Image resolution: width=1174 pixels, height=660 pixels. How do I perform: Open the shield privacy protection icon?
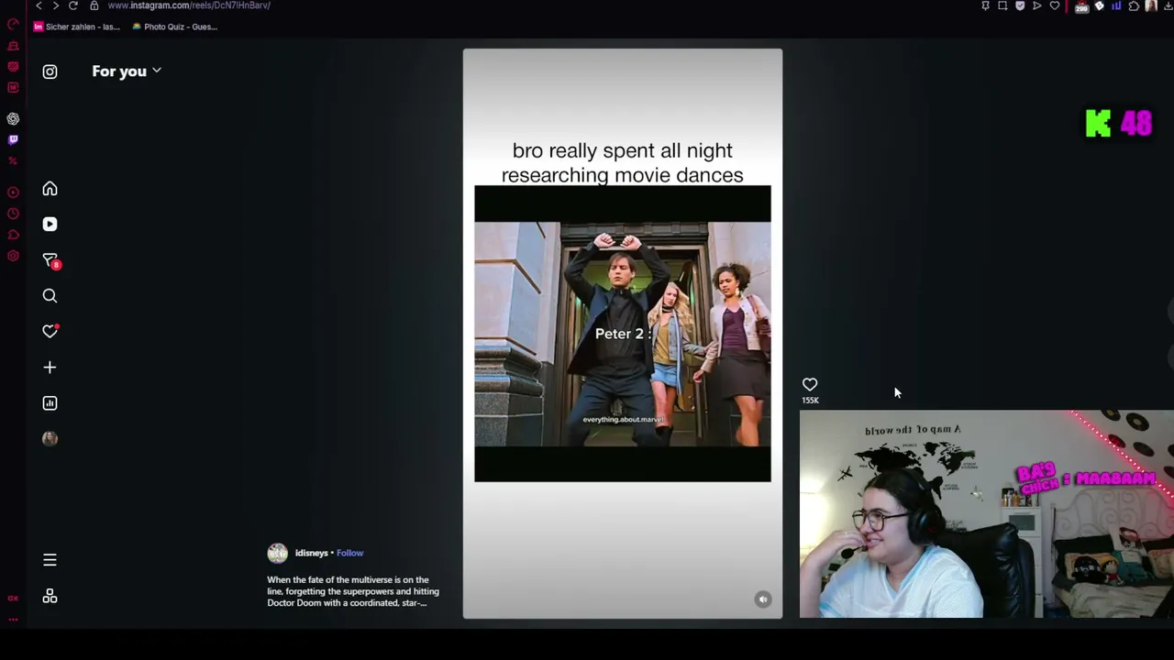(1020, 5)
